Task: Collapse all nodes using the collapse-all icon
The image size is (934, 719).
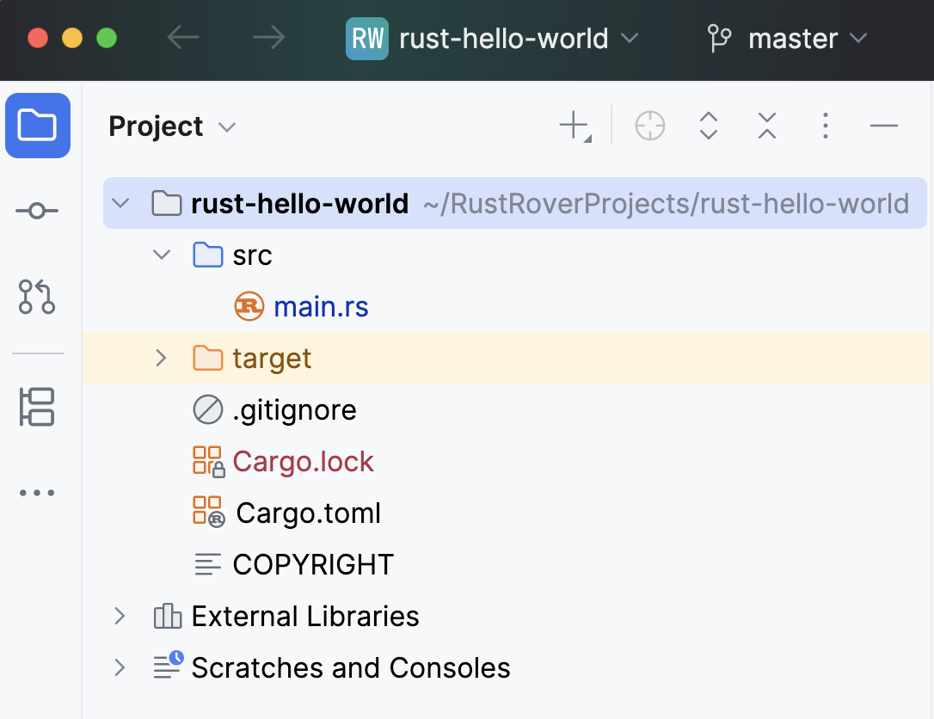Action: click(766, 126)
